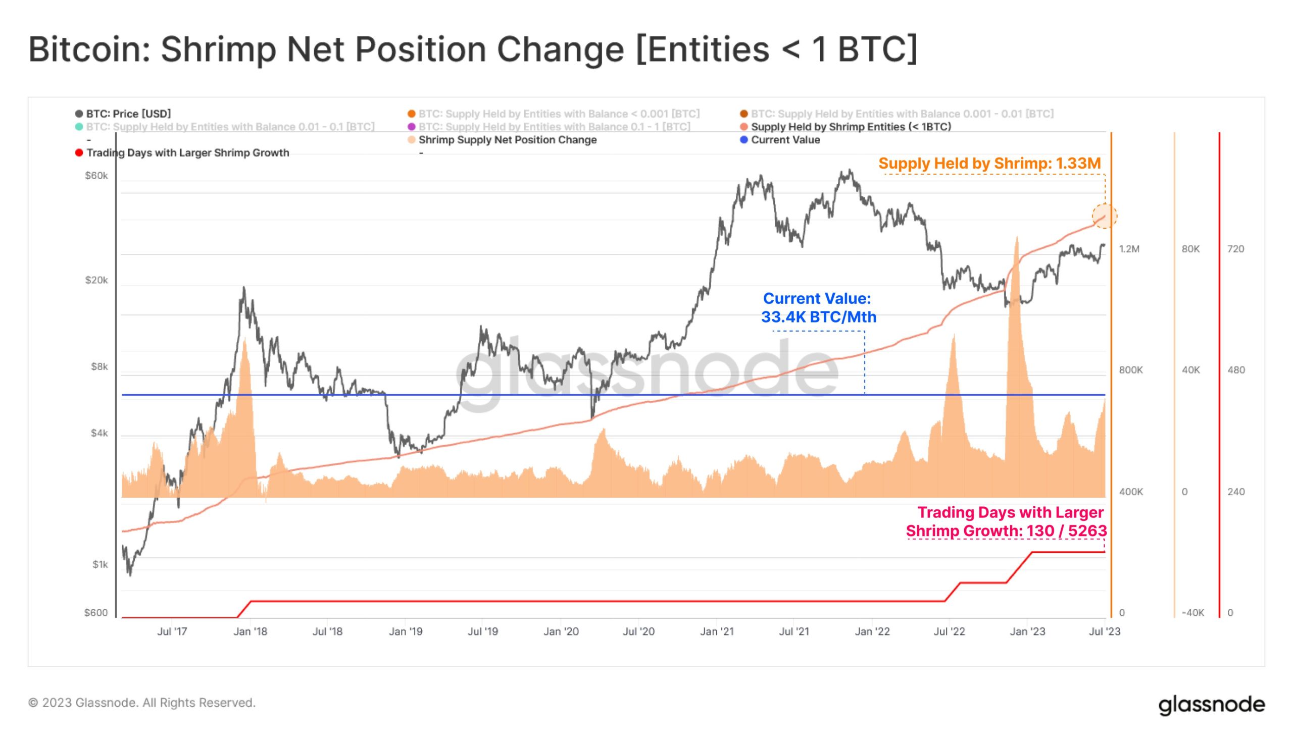Click the $60k label on the price axis
Screen dimensions: 1293x744
tap(96, 176)
